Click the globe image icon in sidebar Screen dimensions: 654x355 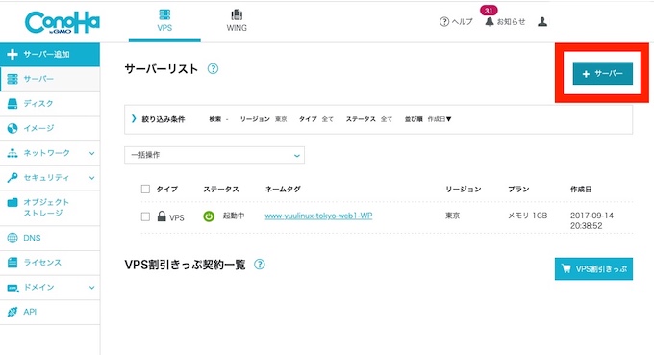pos(13,129)
